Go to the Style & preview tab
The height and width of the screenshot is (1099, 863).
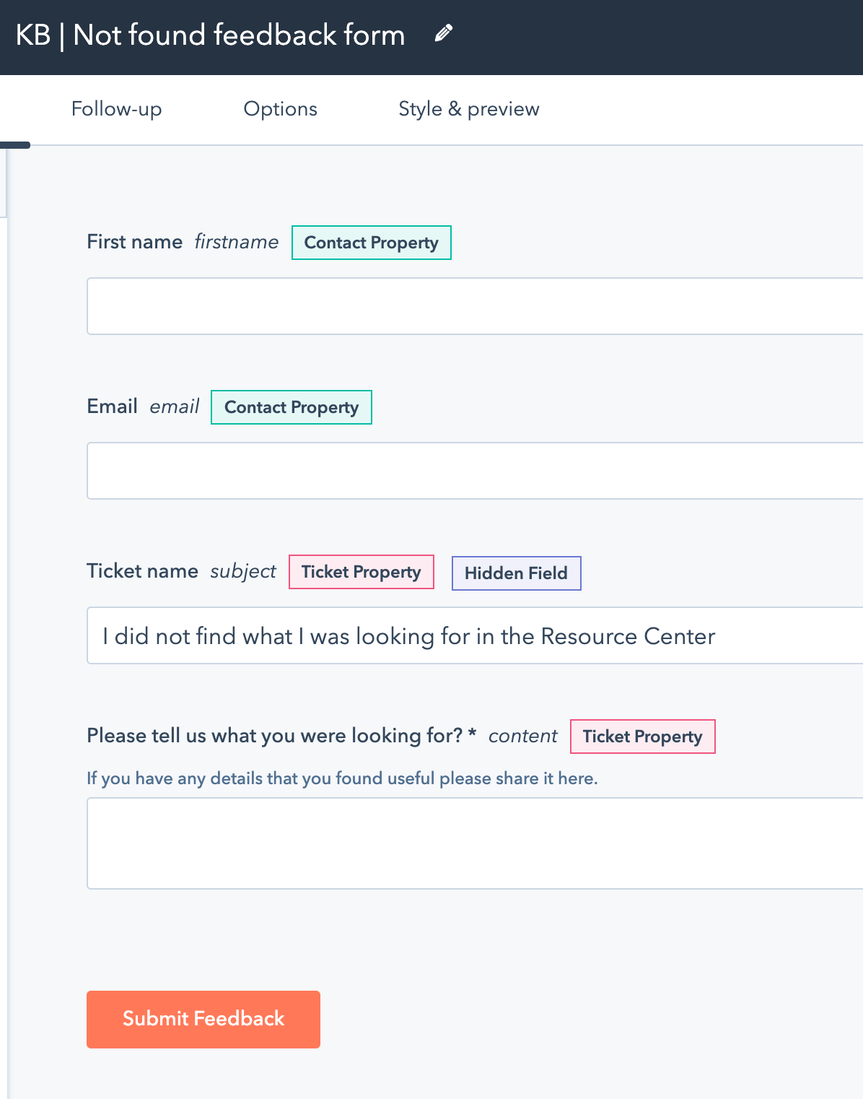tap(468, 109)
